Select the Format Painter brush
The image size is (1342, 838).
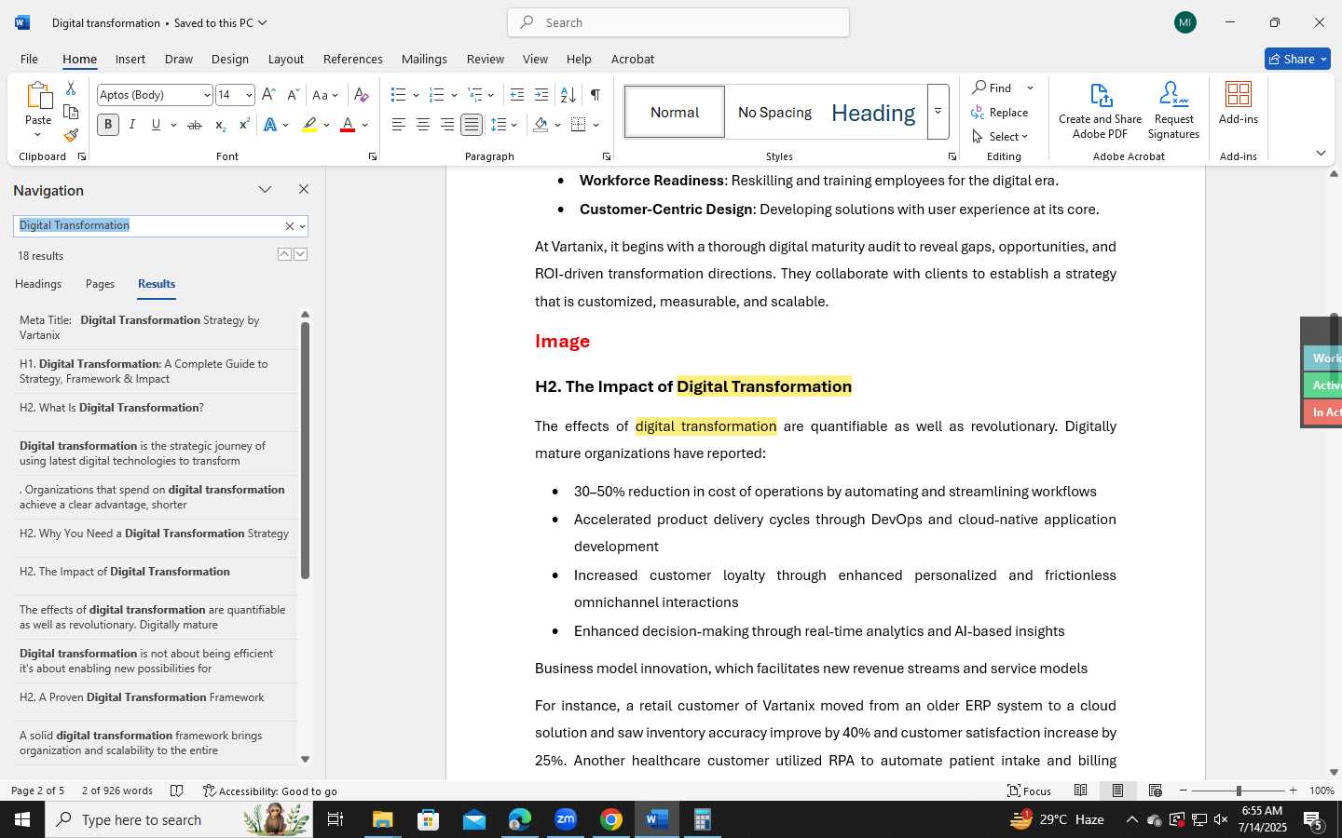tap(71, 135)
